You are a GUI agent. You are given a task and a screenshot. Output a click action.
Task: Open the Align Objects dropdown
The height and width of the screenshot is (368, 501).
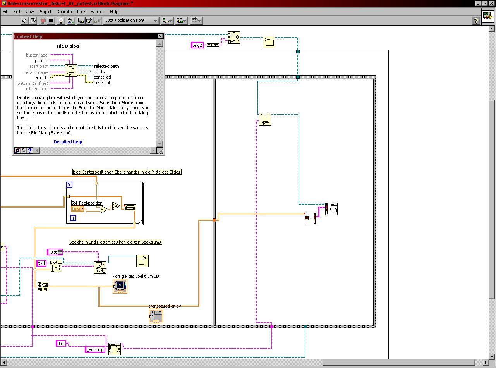[168, 21]
